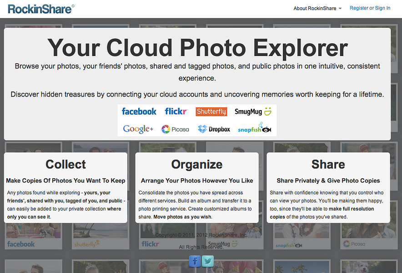402x273 pixels.
Task: Click the background facebook photo thumbnail label
Action: [21, 244]
